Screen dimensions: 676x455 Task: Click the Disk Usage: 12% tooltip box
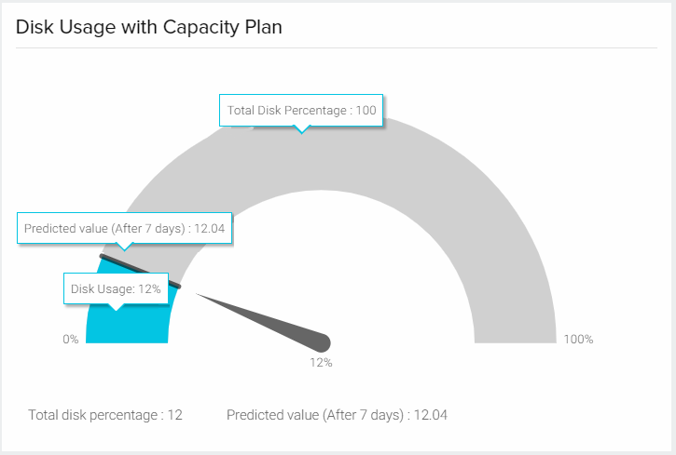[x=116, y=289]
